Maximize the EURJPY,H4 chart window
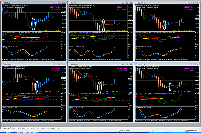Screen dimensions: 201x133 [x=60, y=64]
